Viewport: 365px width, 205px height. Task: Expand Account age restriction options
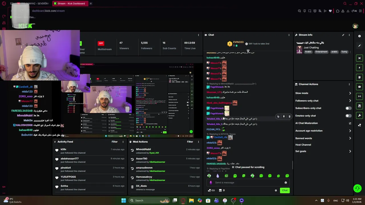click(x=323, y=131)
